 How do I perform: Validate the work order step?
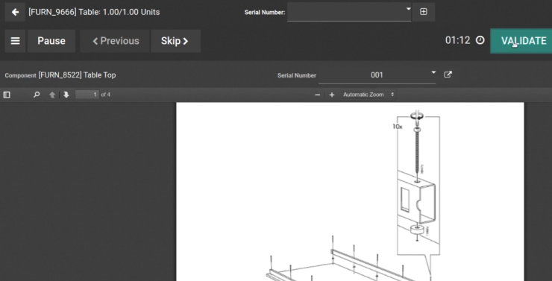click(521, 41)
